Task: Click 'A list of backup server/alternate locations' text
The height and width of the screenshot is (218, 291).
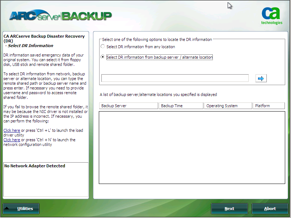Action: pos(158,95)
